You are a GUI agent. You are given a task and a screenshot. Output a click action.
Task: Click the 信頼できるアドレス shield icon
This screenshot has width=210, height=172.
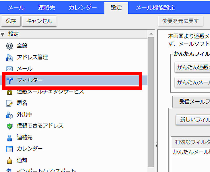(x=9, y=126)
